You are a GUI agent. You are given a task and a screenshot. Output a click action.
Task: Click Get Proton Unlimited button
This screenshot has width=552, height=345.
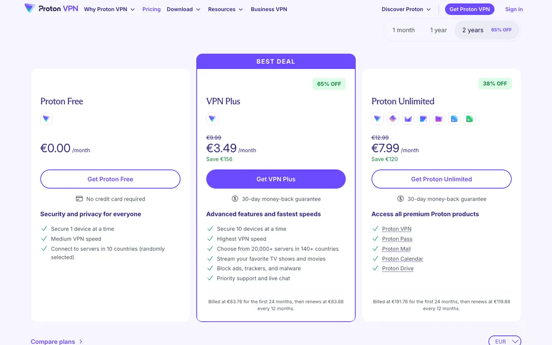pyautogui.click(x=441, y=179)
